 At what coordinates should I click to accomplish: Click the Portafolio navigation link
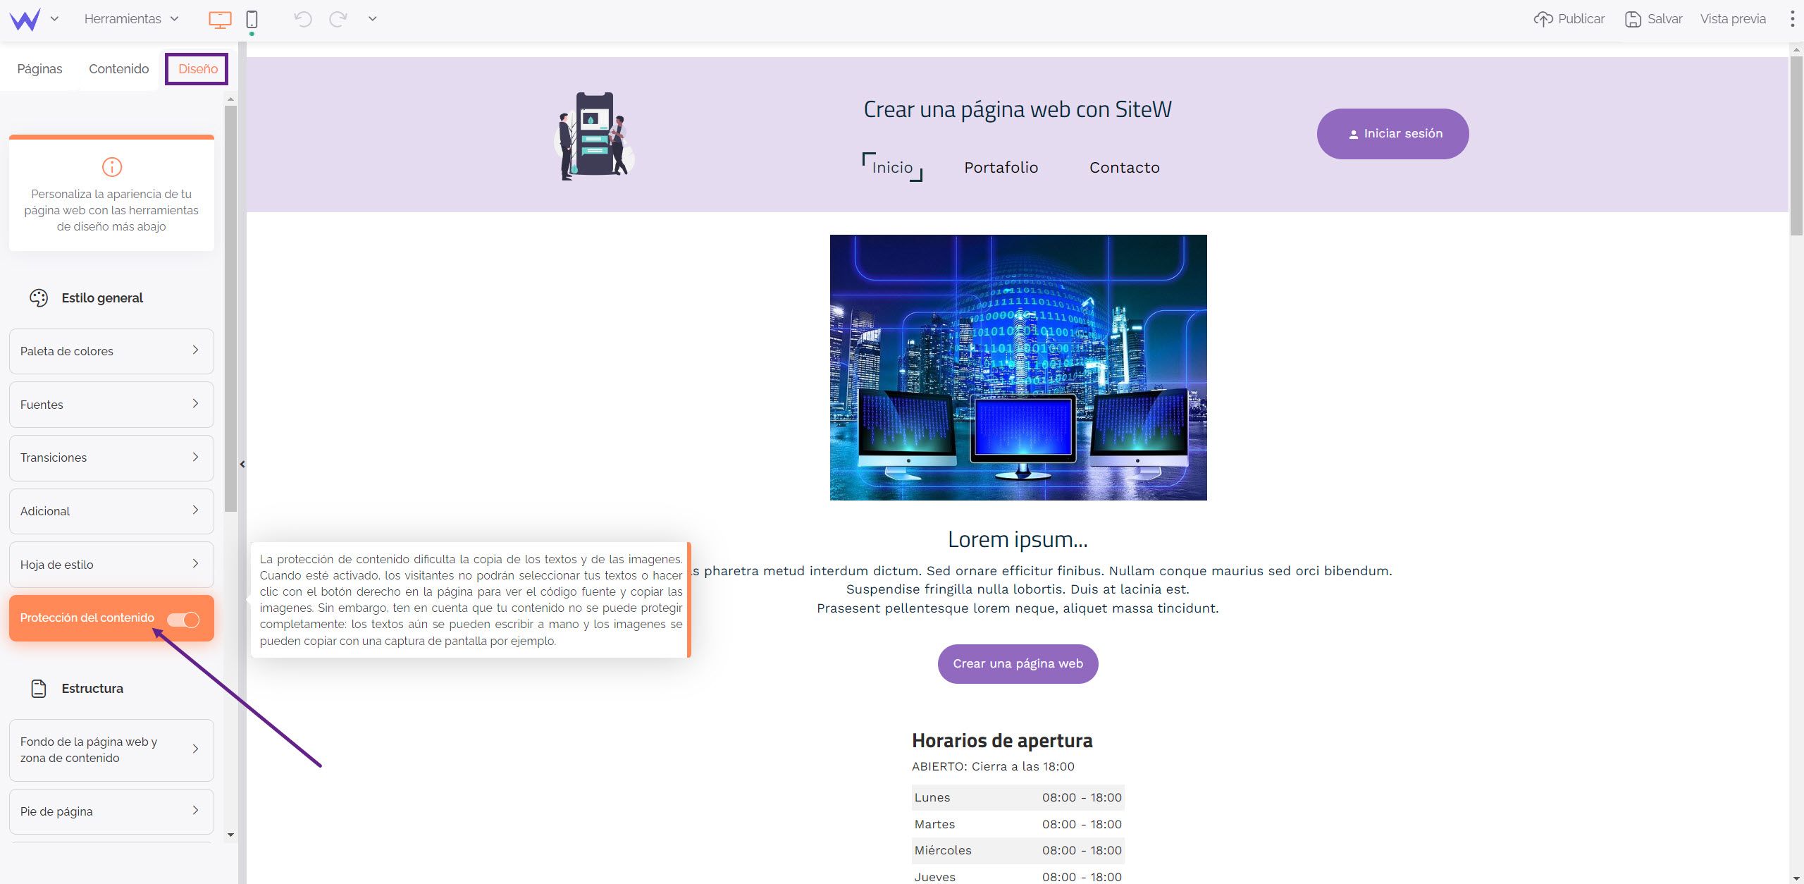click(1001, 168)
